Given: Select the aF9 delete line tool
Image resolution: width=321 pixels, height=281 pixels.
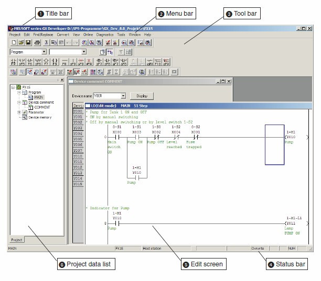Looking at the screenshot, I should coord(166,62).
